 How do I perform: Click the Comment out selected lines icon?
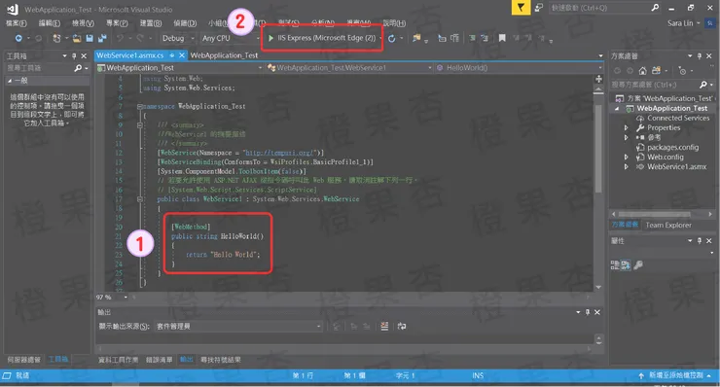472,38
